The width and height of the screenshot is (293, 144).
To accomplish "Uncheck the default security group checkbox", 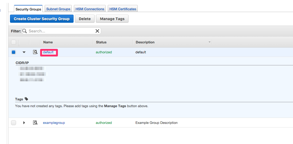I will coord(14,52).
